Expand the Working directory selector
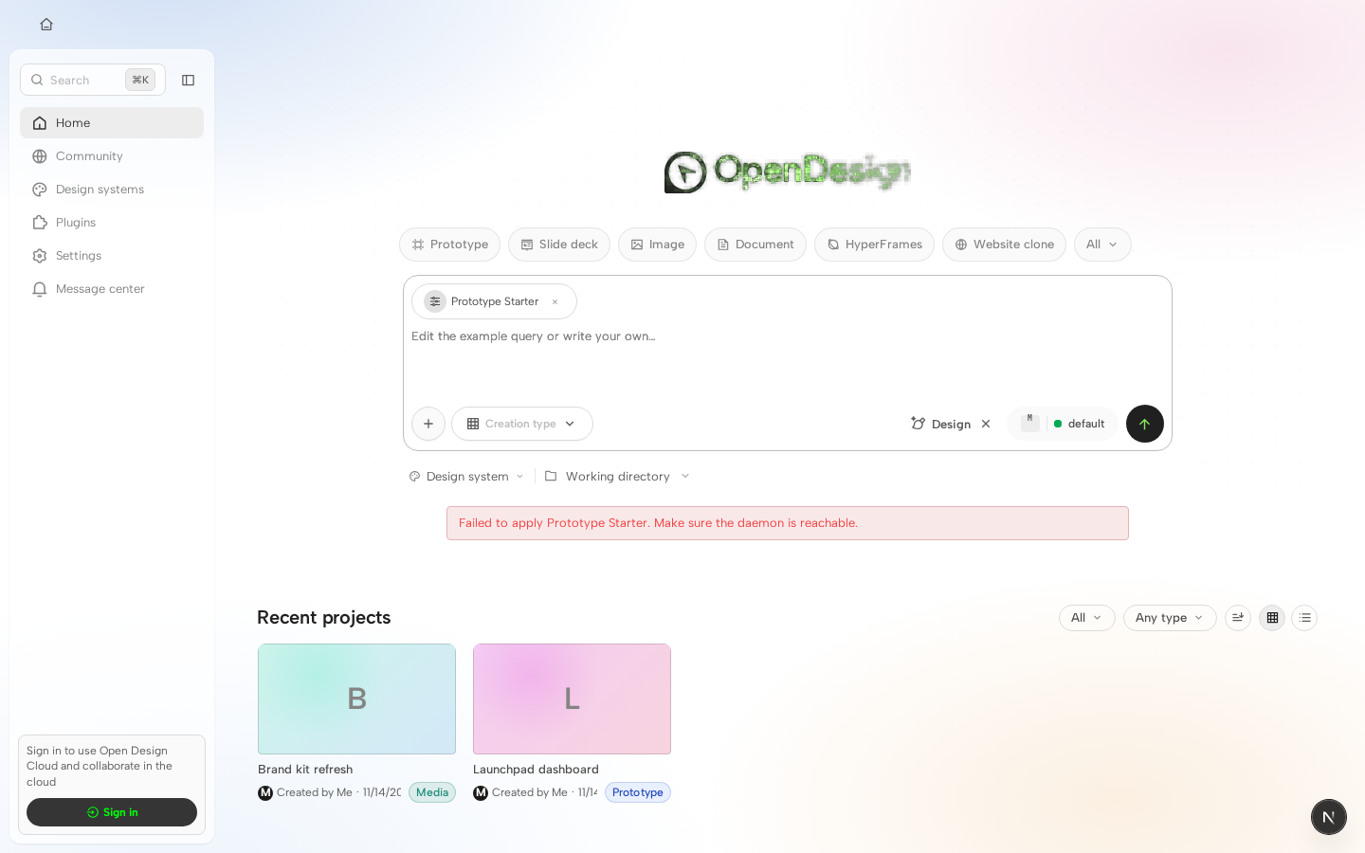 pos(618,477)
